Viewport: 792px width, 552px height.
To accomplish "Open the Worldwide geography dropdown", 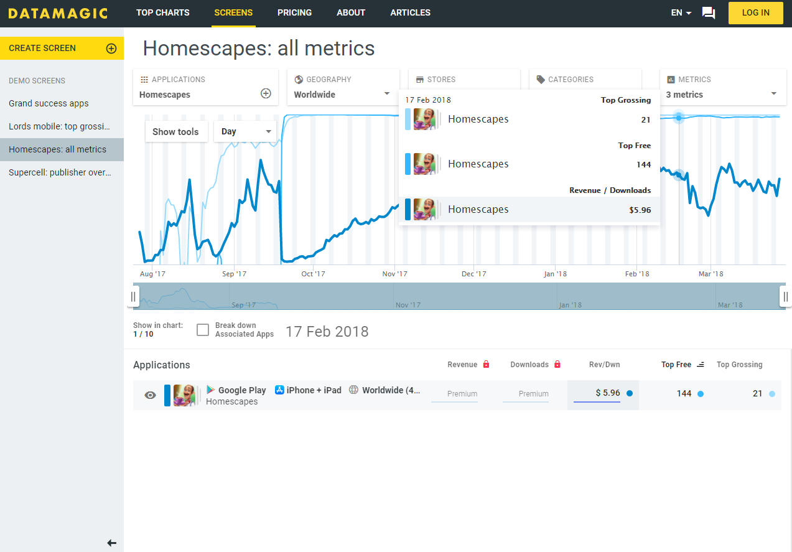I will point(343,94).
